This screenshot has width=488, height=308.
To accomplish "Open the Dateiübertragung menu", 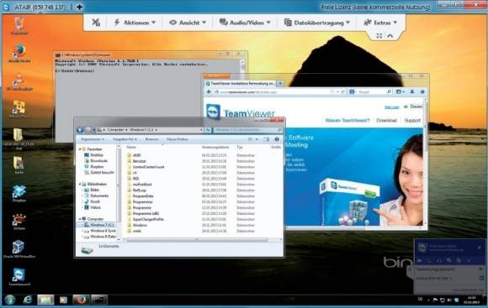I will 317,23.
